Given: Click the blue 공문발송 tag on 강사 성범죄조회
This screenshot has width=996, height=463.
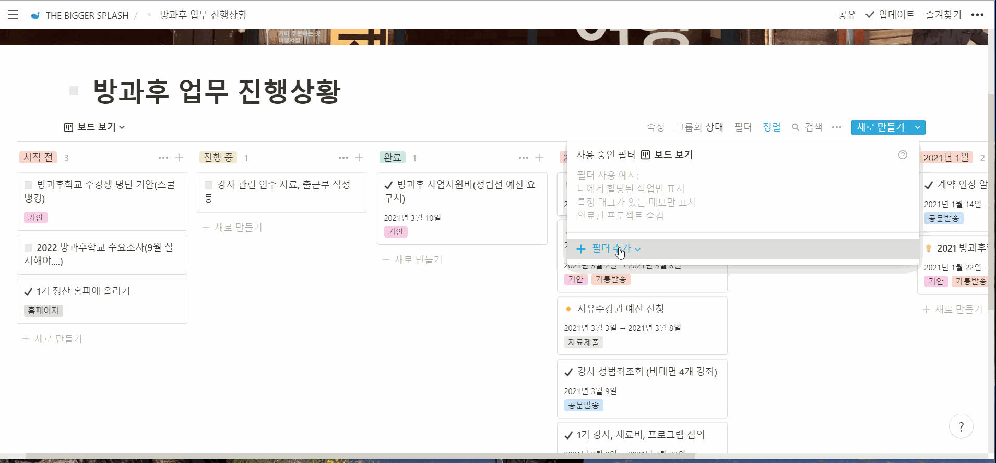Looking at the screenshot, I should pos(584,405).
